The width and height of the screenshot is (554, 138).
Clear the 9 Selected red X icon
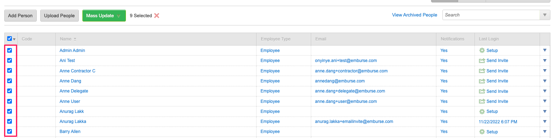tap(156, 15)
